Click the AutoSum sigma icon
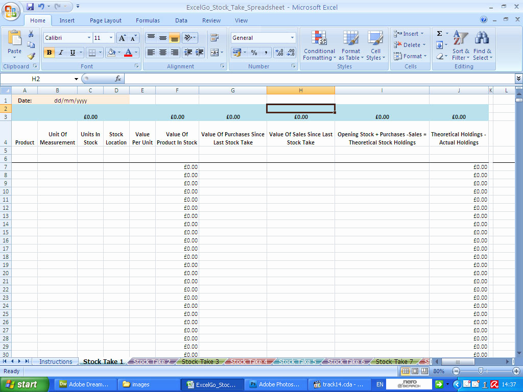The height and width of the screenshot is (392, 523). click(x=439, y=34)
